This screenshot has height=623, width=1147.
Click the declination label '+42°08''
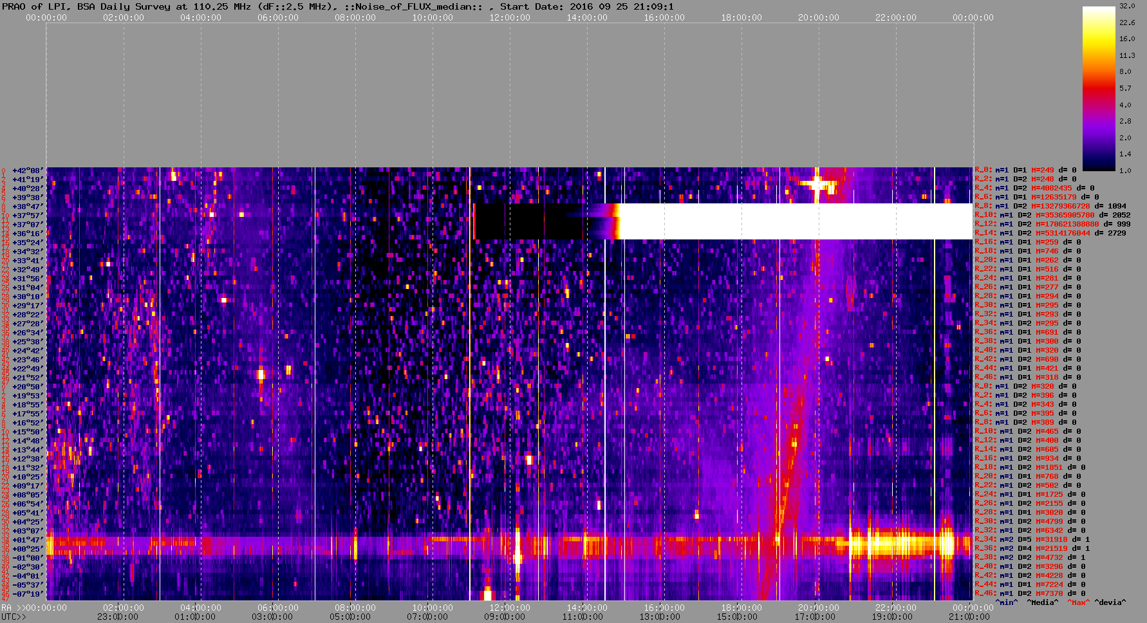pyautogui.click(x=27, y=171)
